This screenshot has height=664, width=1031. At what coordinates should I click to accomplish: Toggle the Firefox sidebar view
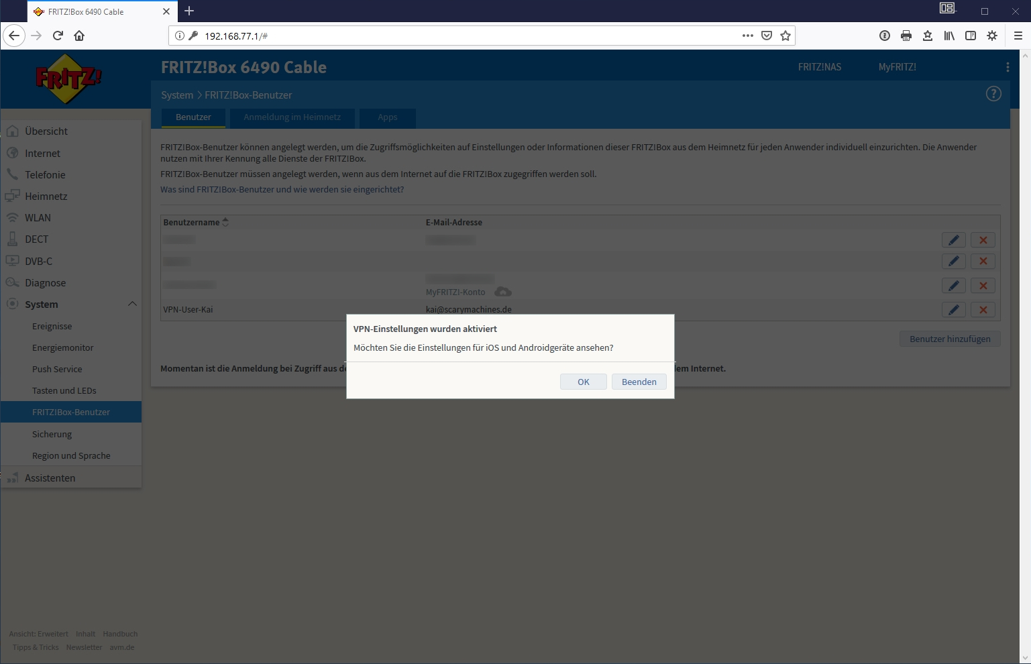coord(971,36)
